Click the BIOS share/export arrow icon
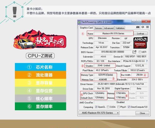Image resolution: width=155 pixels, height=128 pixels. click(135, 52)
